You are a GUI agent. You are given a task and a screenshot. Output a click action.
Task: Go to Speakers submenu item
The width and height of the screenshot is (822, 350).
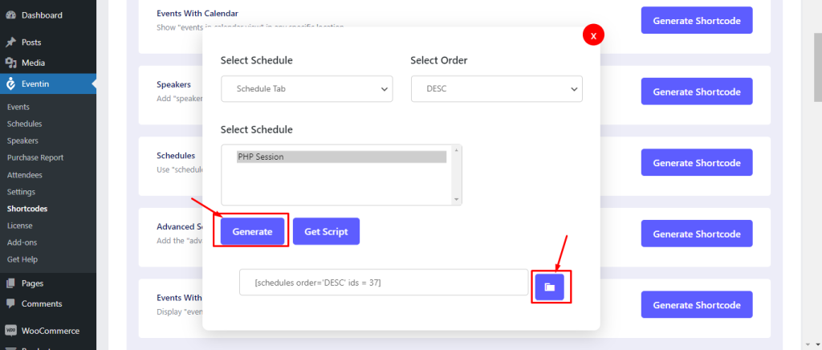[x=22, y=141]
